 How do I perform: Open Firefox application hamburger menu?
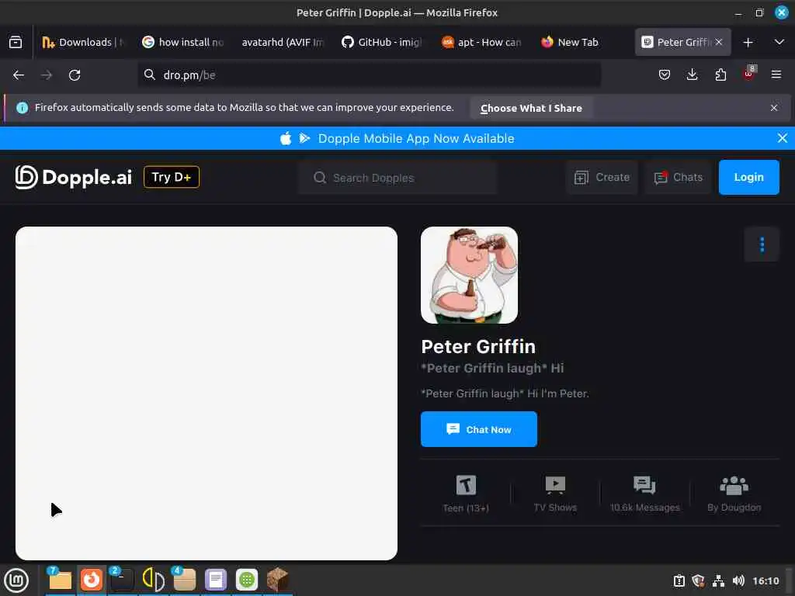776,75
